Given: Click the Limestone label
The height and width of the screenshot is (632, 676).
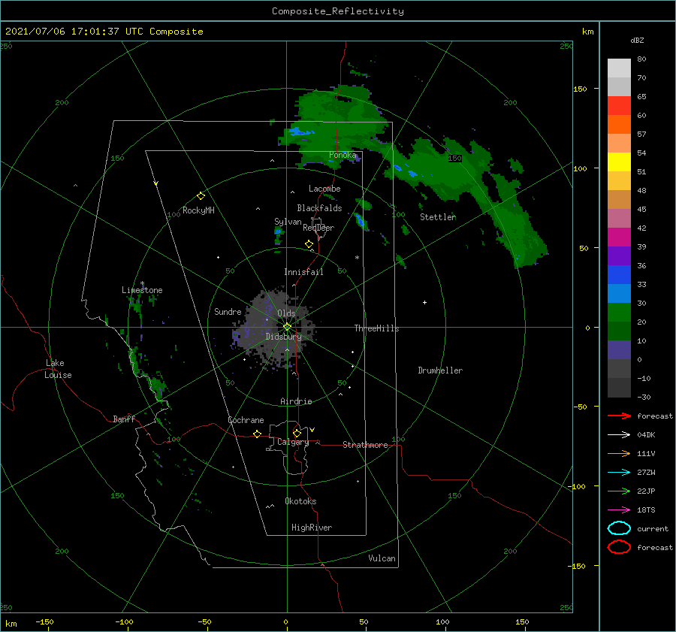Looking at the screenshot, I should [142, 290].
